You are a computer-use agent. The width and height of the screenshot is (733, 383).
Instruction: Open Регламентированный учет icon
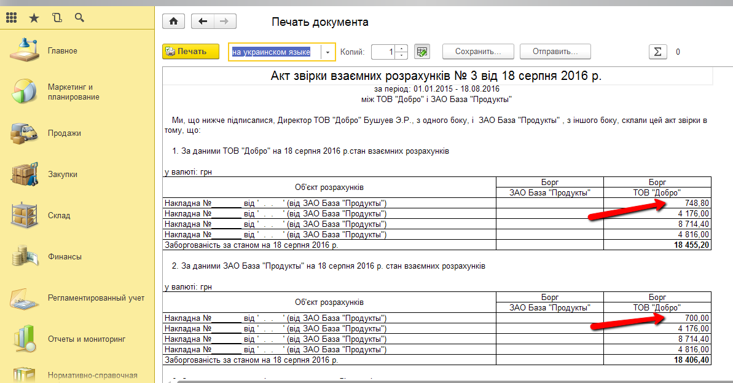tap(25, 298)
